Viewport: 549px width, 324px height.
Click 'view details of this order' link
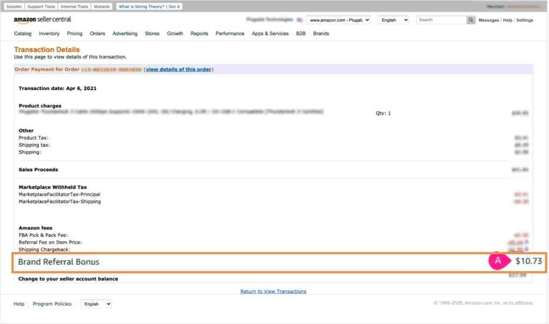pos(178,69)
